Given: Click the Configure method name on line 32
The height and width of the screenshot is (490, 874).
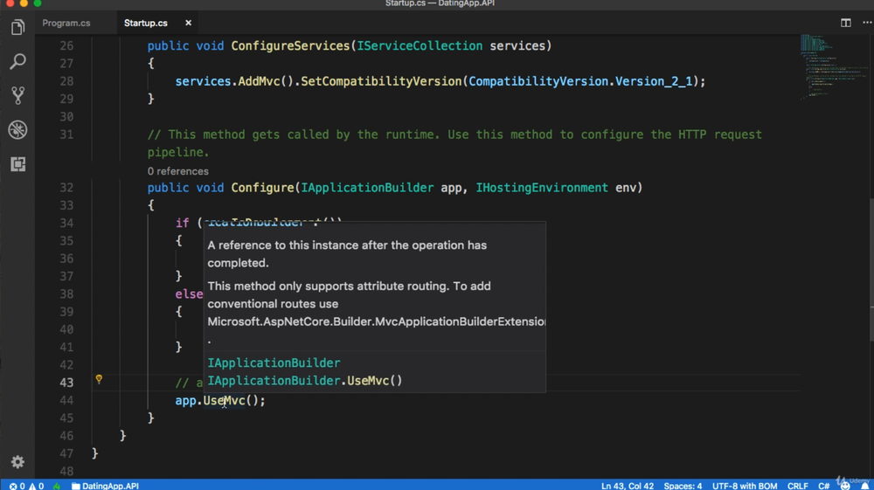Looking at the screenshot, I should coord(262,188).
